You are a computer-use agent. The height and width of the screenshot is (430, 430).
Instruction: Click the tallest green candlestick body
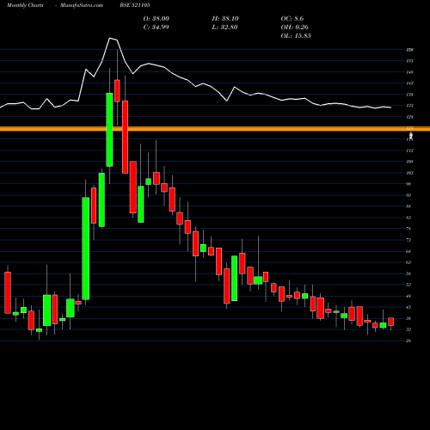coord(86,249)
